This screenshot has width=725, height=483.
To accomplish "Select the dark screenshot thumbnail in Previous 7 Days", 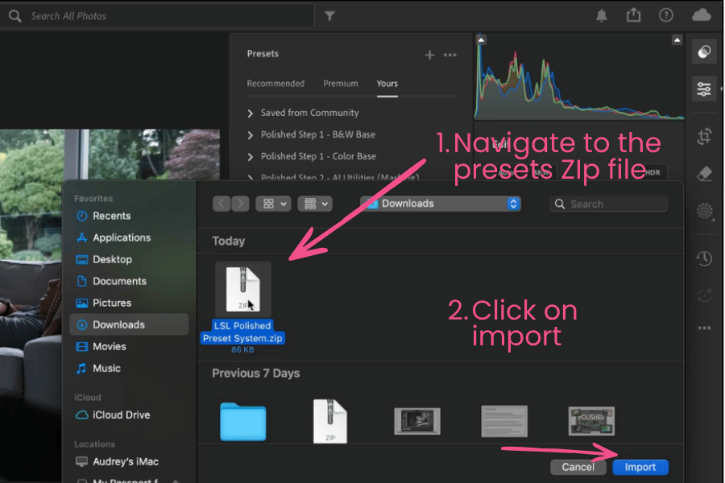I will pyautogui.click(x=417, y=421).
